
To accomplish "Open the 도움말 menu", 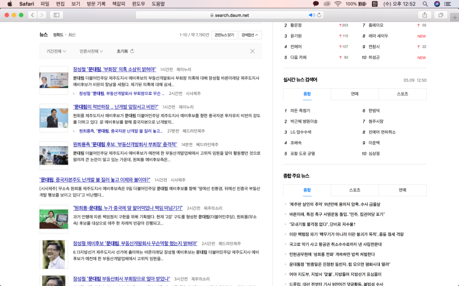I will (x=158, y=4).
